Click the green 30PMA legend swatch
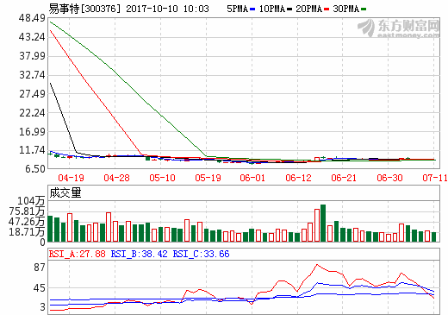This screenshot has height=315, width=448. click(x=364, y=9)
